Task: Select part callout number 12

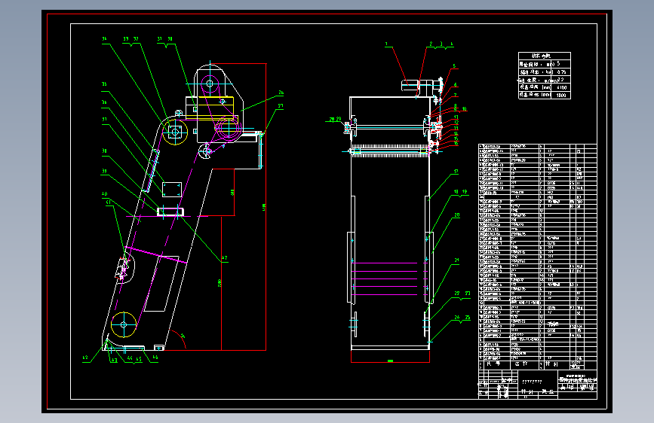Action: (x=456, y=123)
